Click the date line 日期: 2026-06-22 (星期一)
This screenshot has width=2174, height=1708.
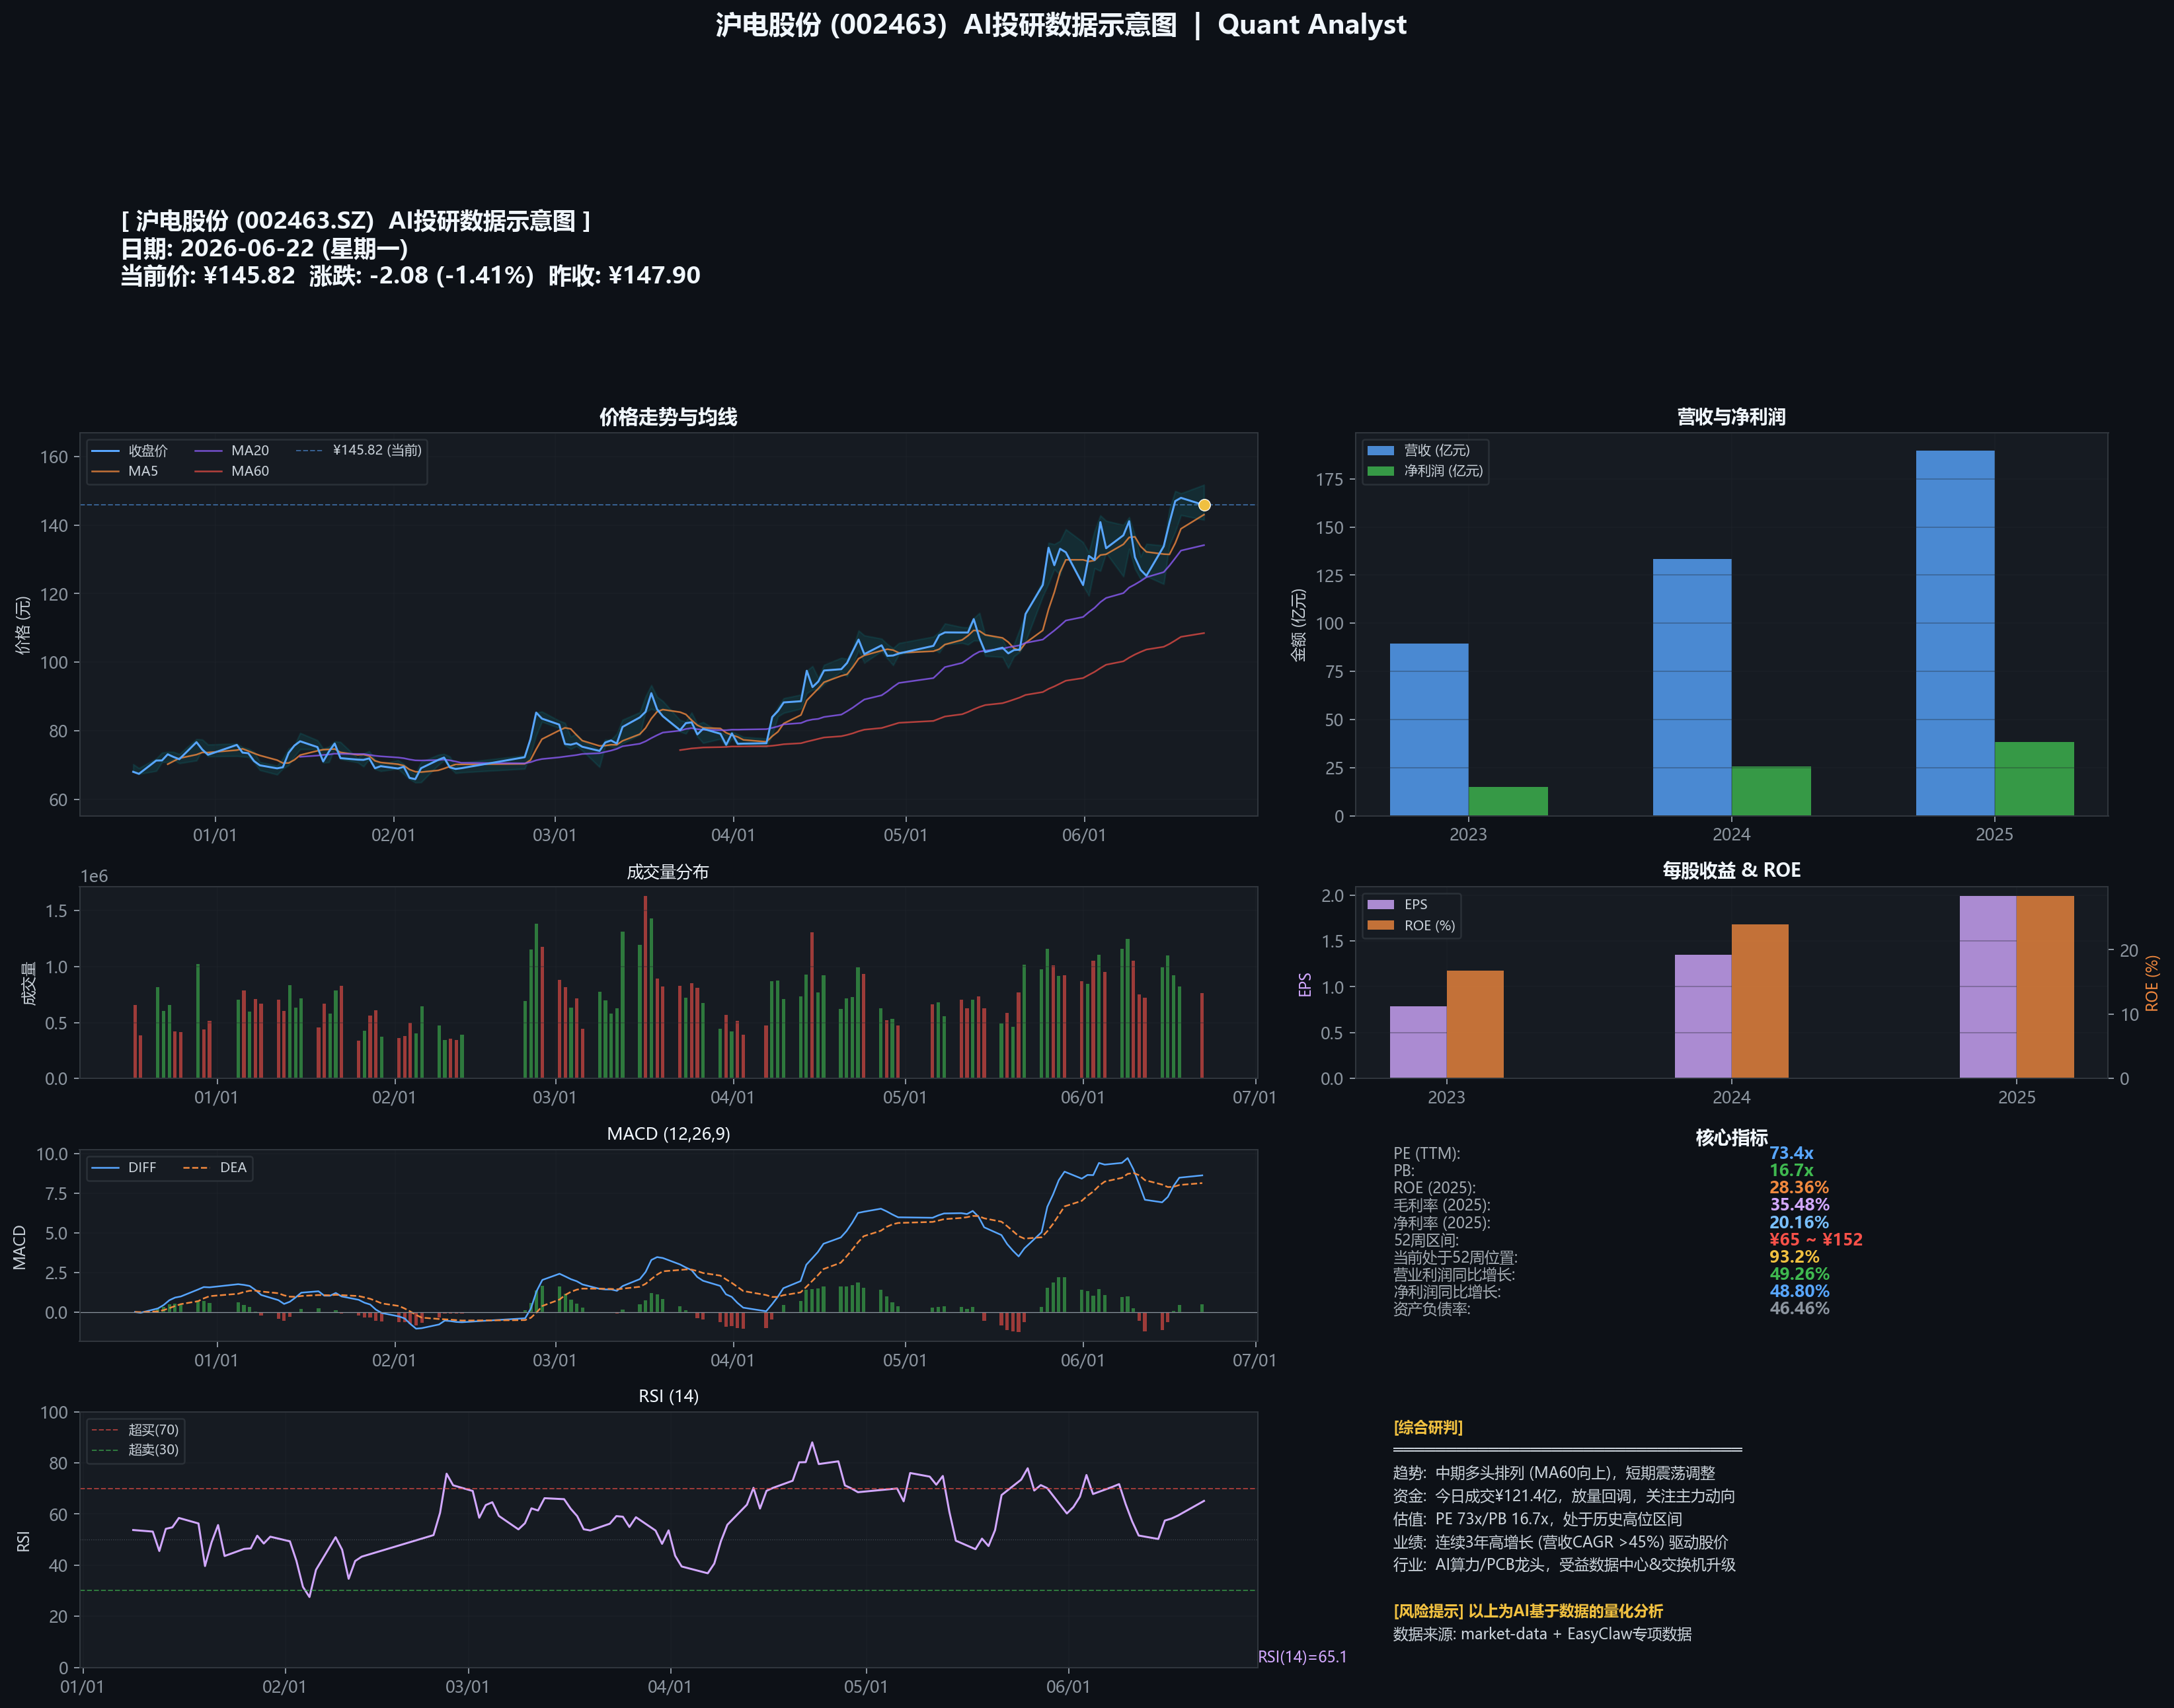point(264,248)
